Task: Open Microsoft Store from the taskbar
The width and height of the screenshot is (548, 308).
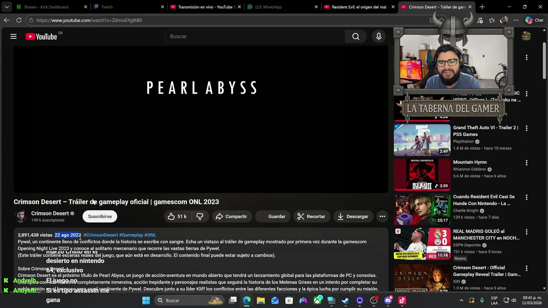Action: (x=289, y=300)
